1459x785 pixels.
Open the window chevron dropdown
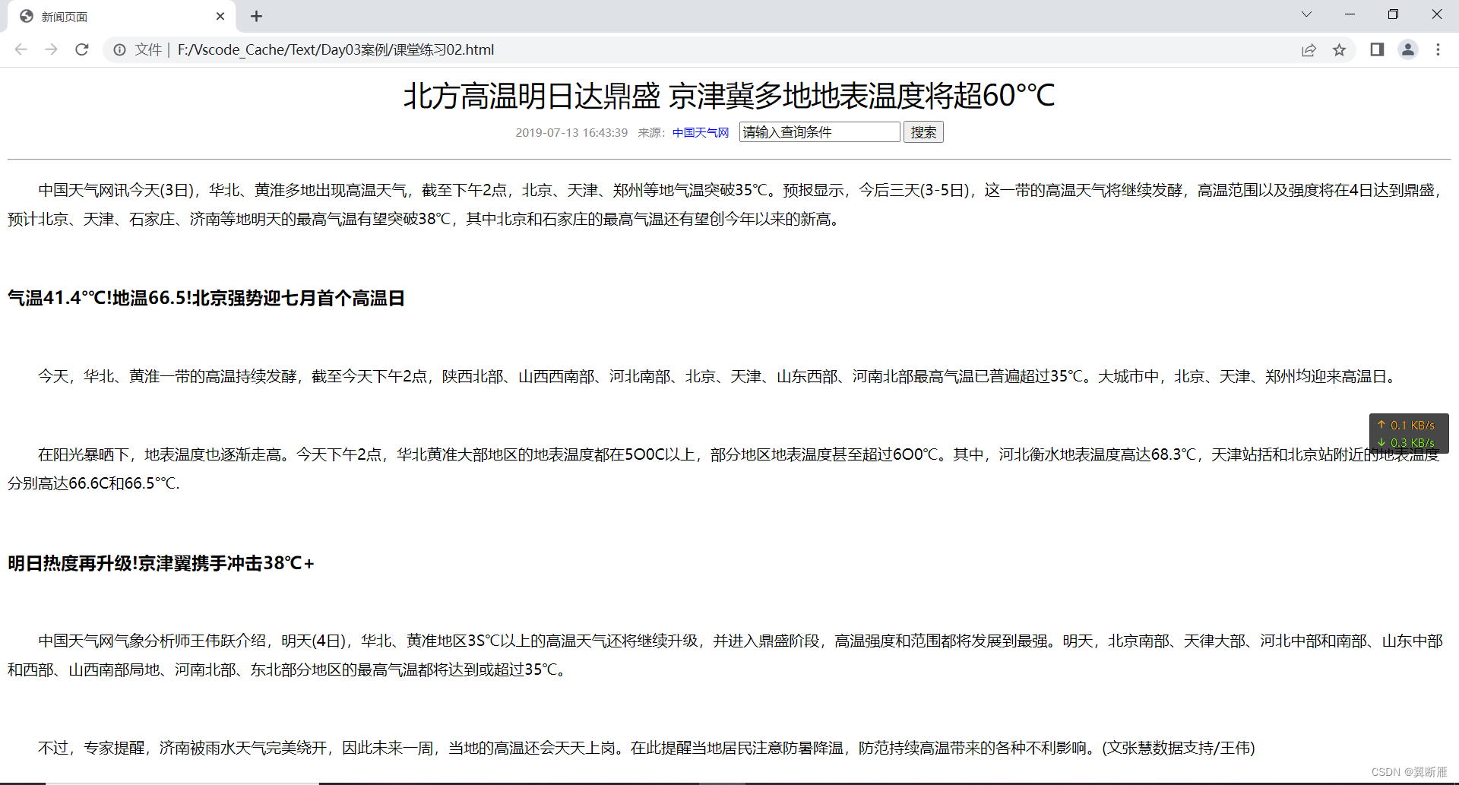[1306, 14]
